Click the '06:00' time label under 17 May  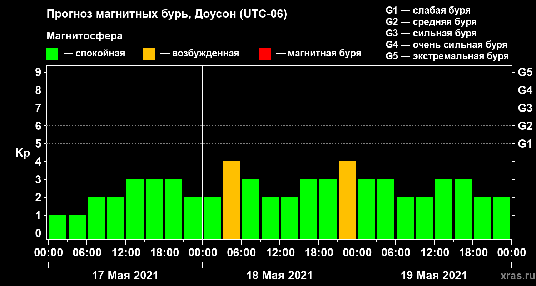[x=87, y=253]
